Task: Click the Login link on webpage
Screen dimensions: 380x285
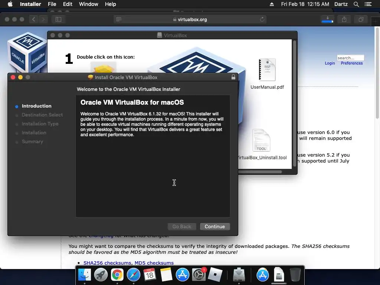Action: tap(330, 63)
